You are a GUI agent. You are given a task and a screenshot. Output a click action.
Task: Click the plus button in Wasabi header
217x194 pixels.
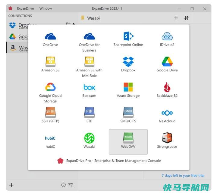[176, 18]
